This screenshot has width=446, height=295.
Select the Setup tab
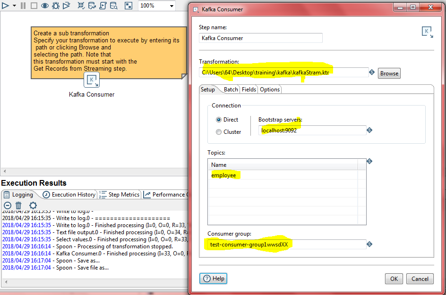click(207, 90)
